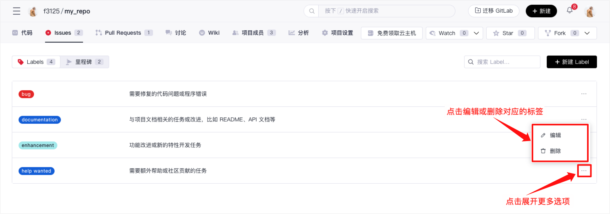This screenshot has width=610, height=214.
Task: Open more options for help wanted label
Action: [584, 171]
